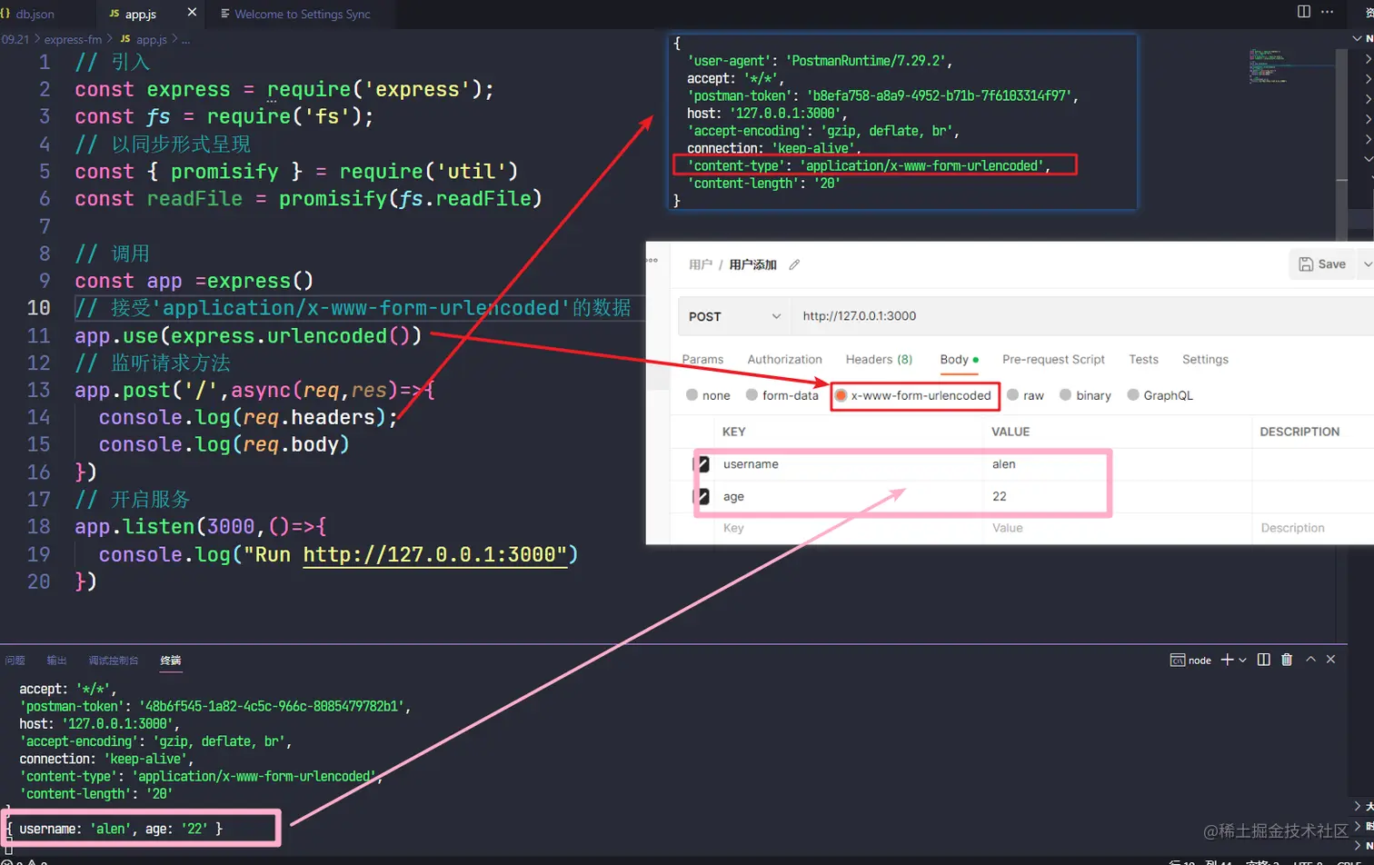Click the node terminal shell icon
This screenshot has width=1374, height=865.
1177,660
